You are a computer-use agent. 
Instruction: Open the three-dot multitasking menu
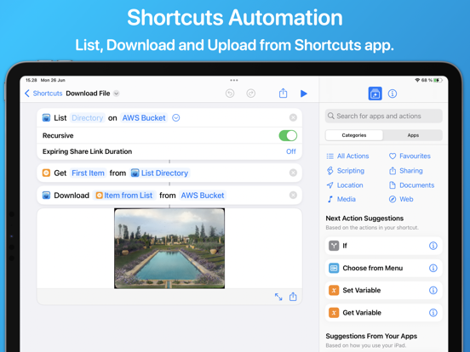tap(234, 80)
